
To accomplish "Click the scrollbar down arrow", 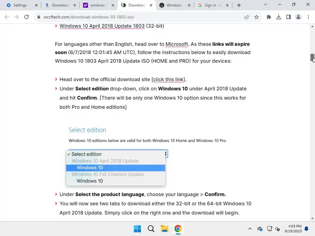I will coord(312,218).
